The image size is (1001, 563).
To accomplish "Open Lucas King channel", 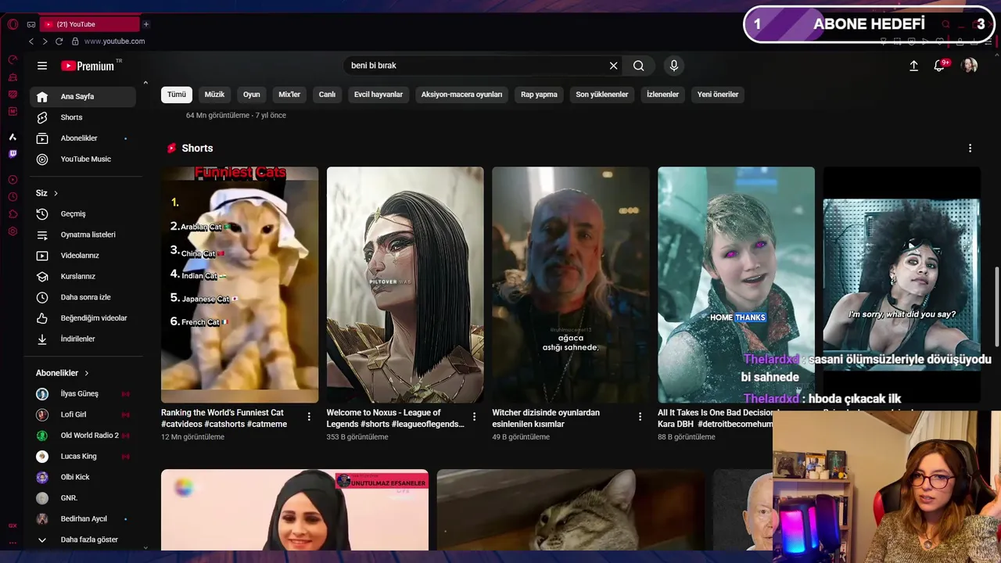I will coord(83,456).
